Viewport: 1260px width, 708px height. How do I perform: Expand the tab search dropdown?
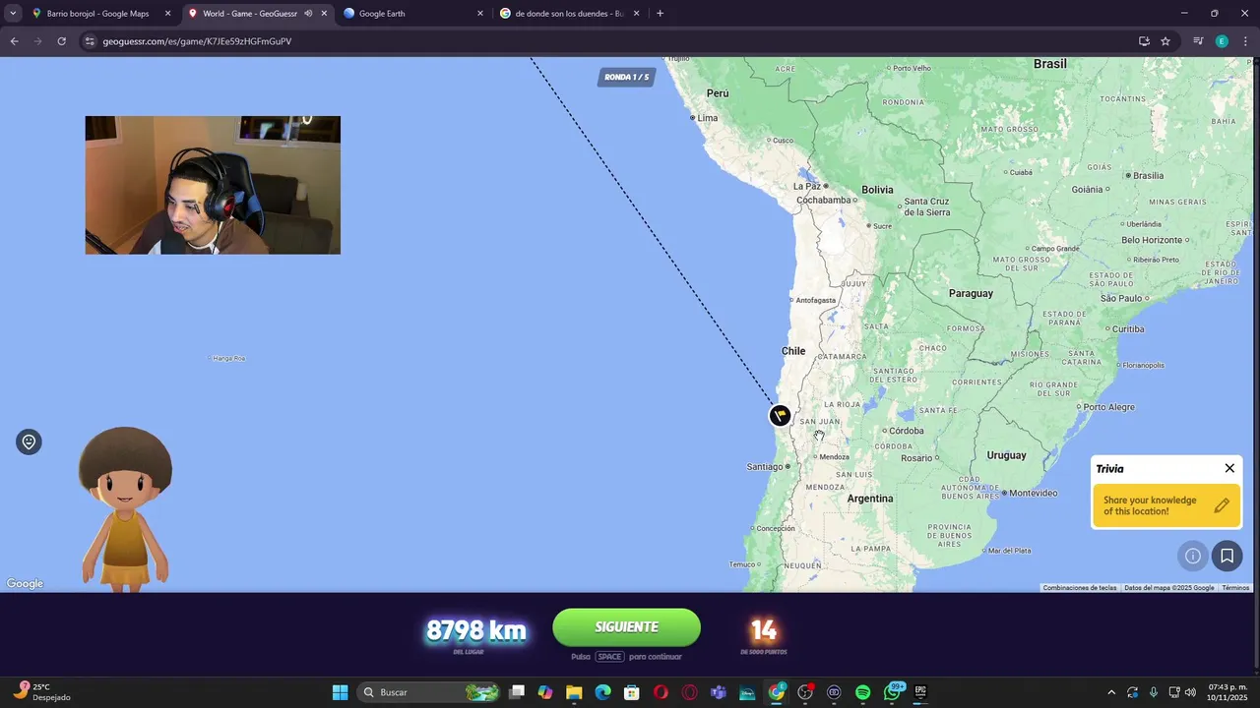13,14
